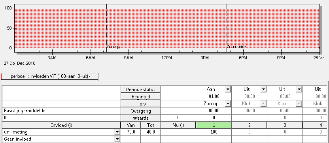Expand the second period Uit status dropdown
329x143 pixels.
263,90
